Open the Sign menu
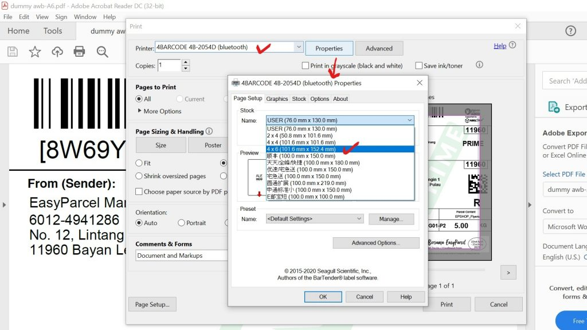 click(x=61, y=17)
